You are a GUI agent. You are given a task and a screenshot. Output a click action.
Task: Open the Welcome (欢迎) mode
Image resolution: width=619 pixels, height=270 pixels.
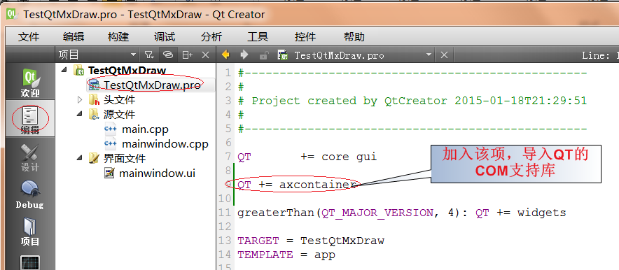click(x=30, y=82)
